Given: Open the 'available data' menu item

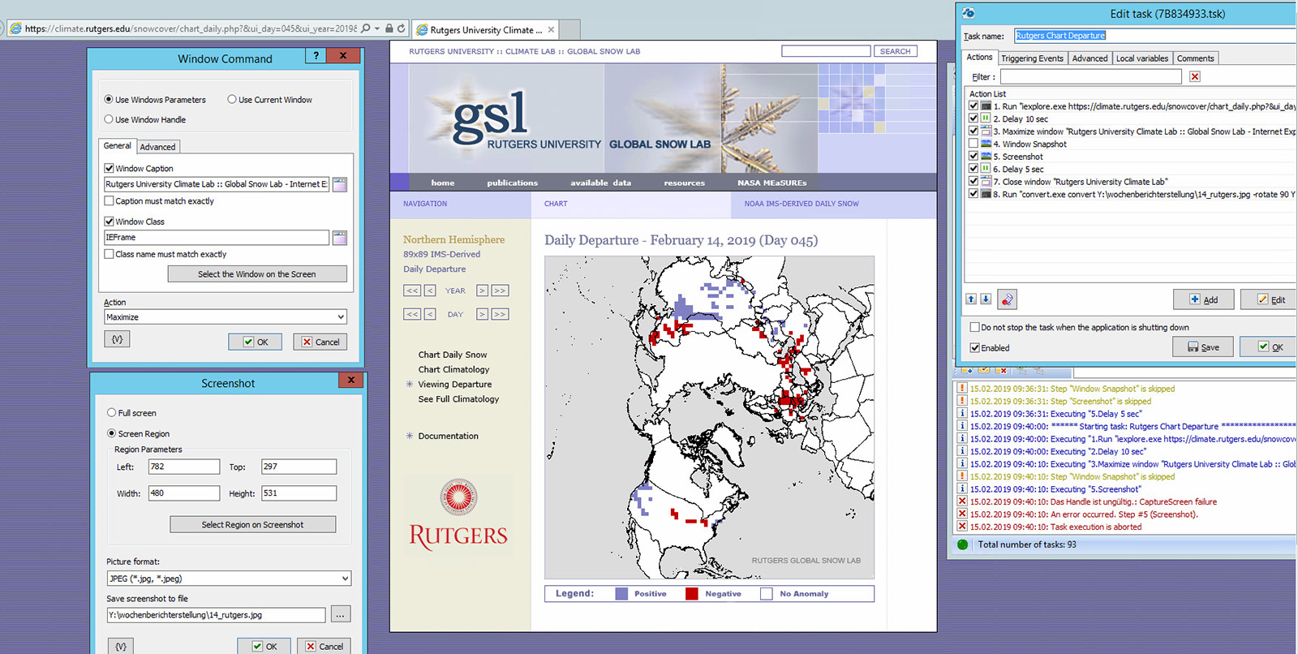Looking at the screenshot, I should click(600, 183).
